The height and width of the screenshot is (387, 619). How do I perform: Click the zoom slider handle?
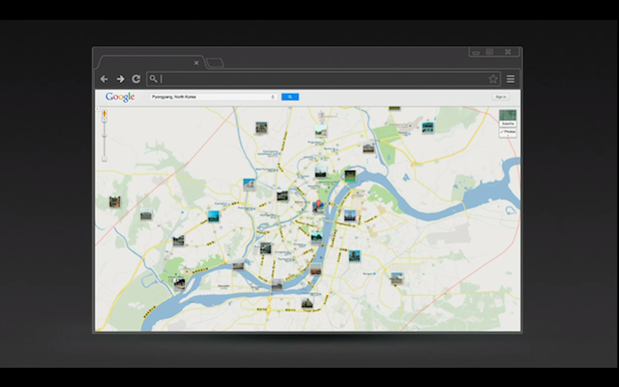[104, 136]
